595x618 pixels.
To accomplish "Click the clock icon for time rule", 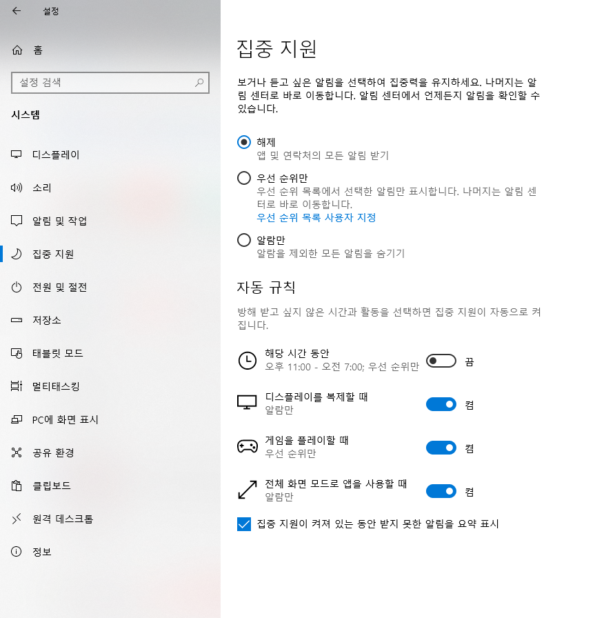I will coord(248,360).
